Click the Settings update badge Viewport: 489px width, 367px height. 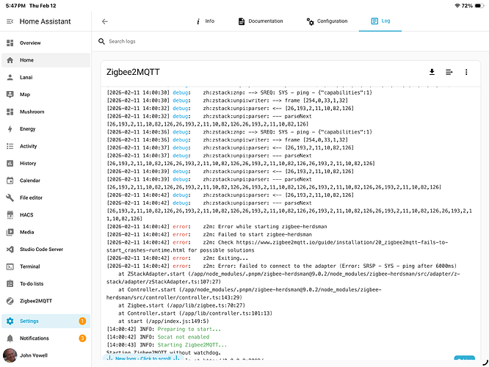82,321
